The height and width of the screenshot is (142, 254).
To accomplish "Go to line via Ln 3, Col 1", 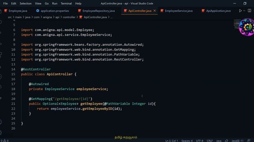I will click(x=171, y=140).
